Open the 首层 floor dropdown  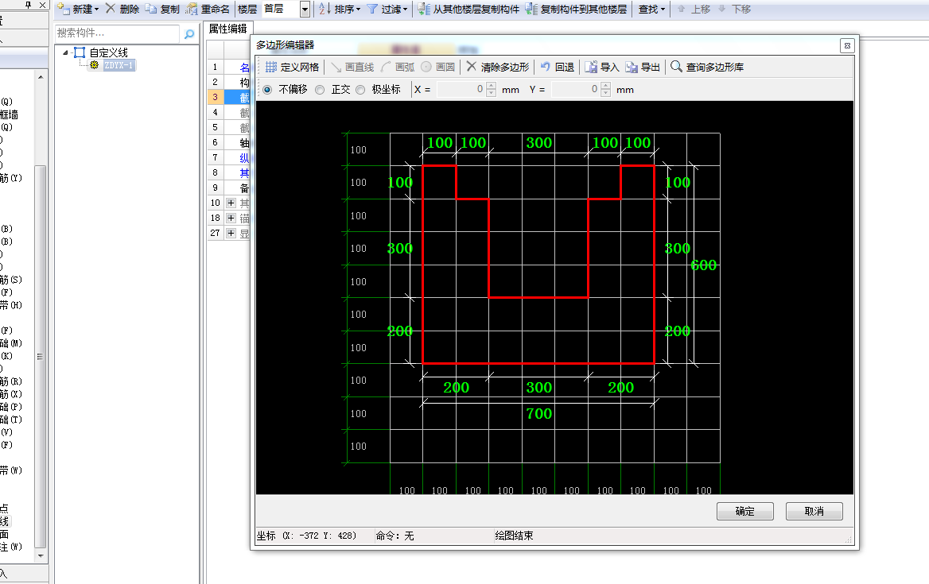305,9
